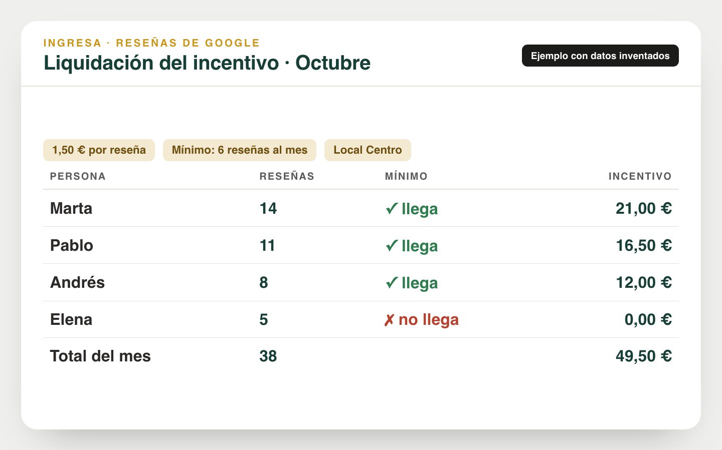Click the RESEÑAS column header
Viewport: 722px width, 450px height.
(x=287, y=176)
